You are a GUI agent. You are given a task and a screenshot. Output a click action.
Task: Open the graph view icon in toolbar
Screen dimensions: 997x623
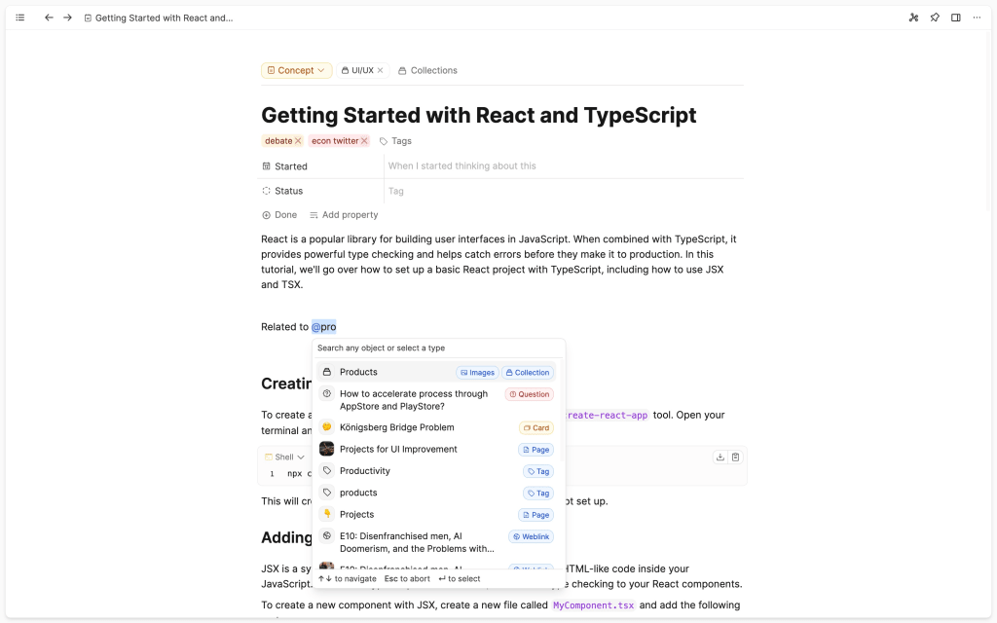913,18
